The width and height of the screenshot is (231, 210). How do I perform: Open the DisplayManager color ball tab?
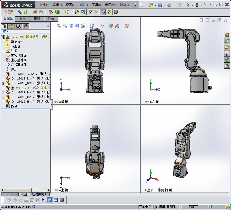[x=26, y=26]
